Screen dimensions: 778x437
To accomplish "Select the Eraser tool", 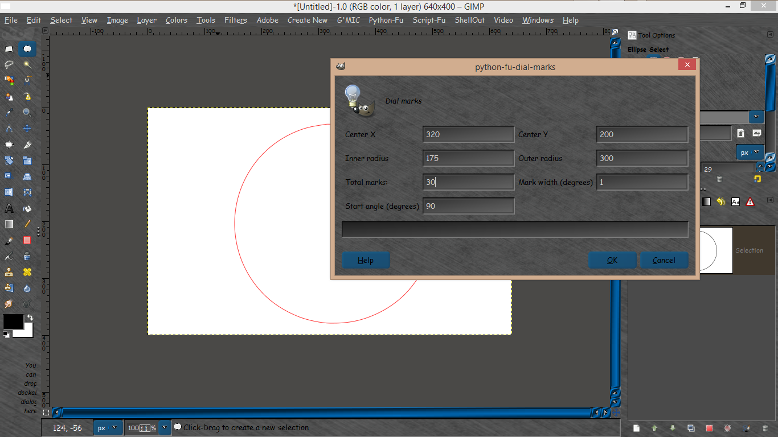I will pos(27,240).
